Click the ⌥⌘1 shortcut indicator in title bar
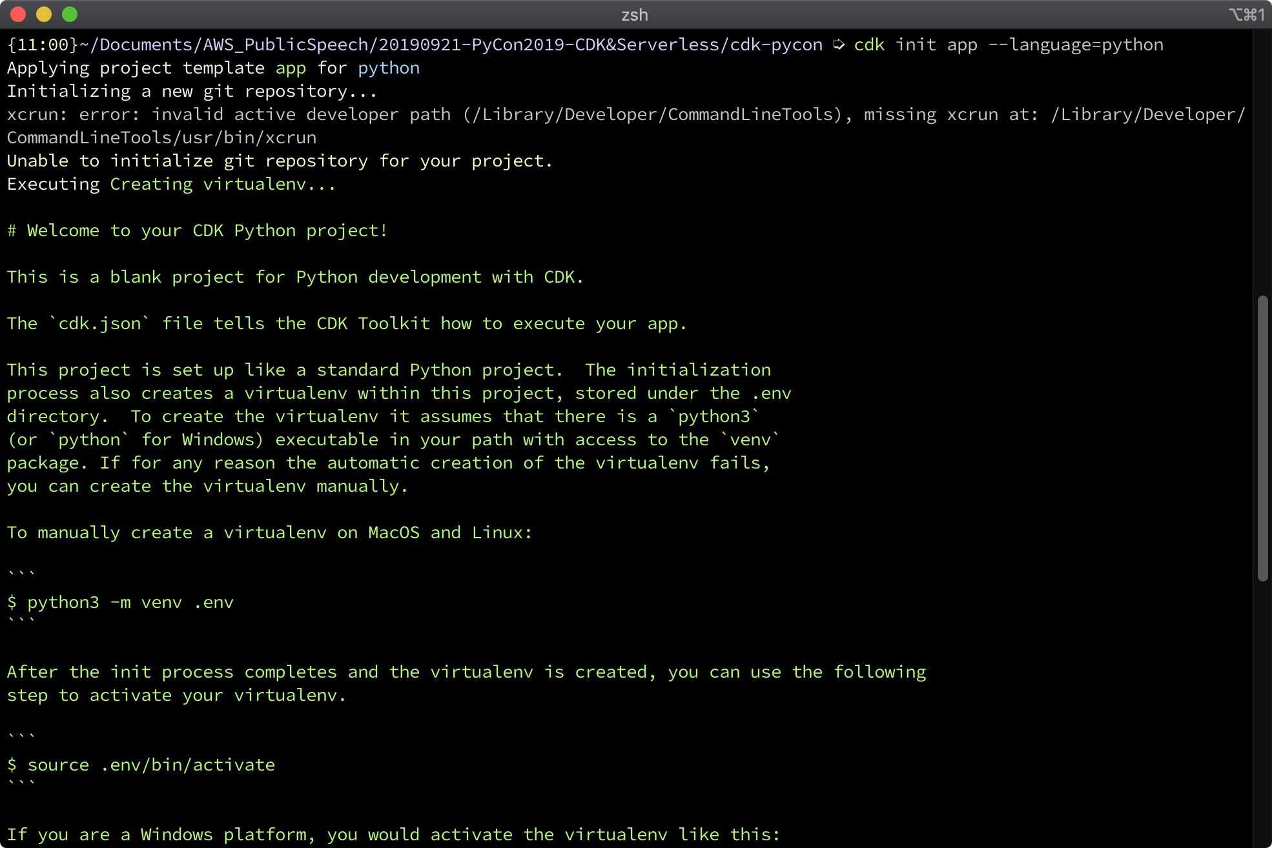 point(1246,14)
